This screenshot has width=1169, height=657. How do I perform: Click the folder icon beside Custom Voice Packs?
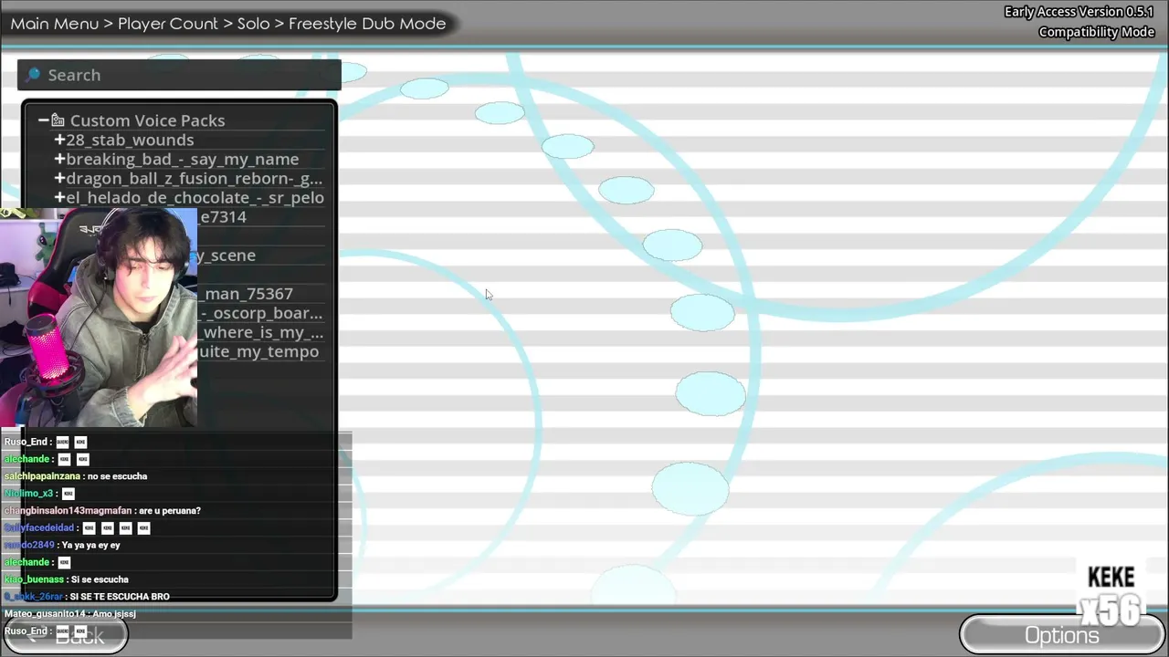pos(58,120)
